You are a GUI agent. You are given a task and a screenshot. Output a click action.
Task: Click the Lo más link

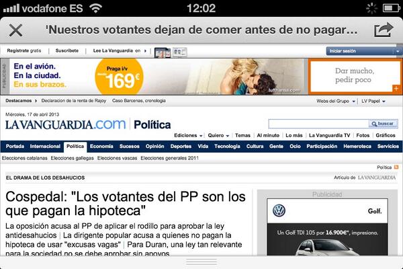[294, 135]
